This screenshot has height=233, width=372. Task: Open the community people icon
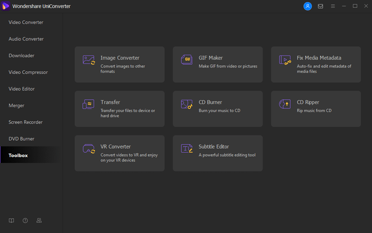[x=39, y=220]
